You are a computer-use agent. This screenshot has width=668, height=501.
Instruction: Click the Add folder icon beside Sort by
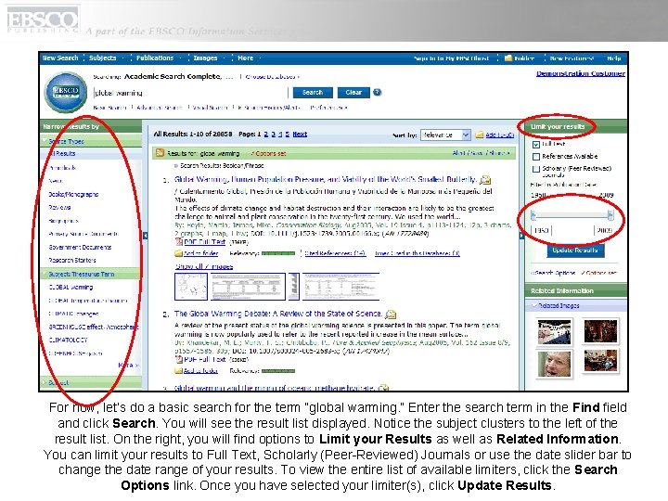tap(479, 135)
